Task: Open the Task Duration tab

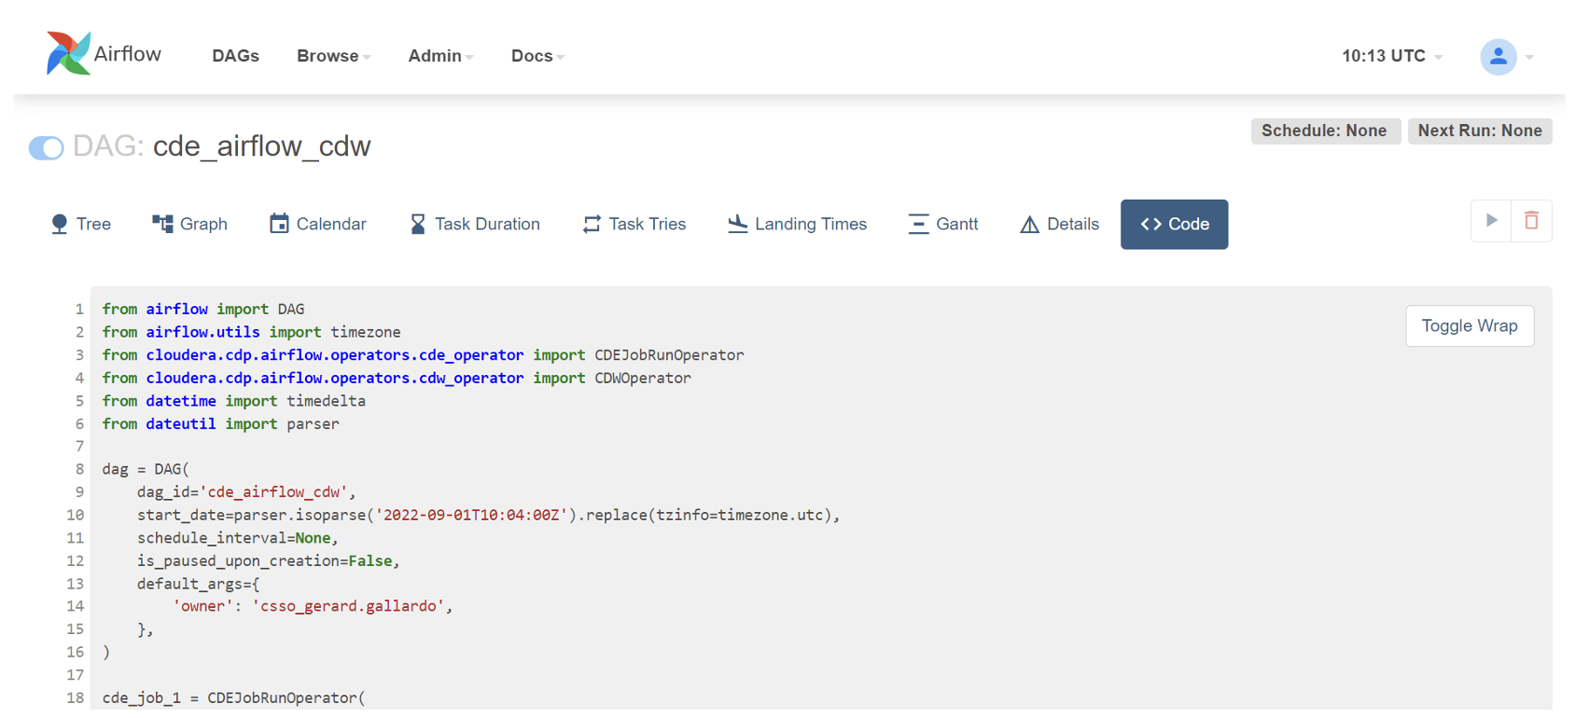Action: pos(475,224)
